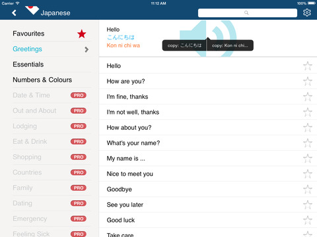Star the I'm not well, thanks row
317x237 pixels.
308,112
